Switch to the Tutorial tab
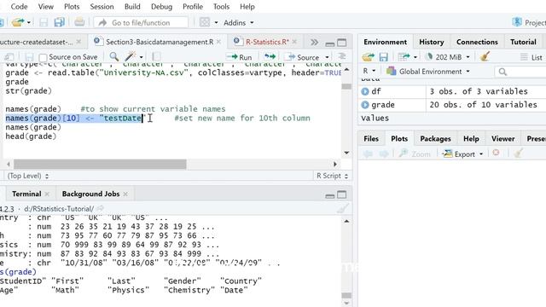The image size is (546, 307). [523, 42]
